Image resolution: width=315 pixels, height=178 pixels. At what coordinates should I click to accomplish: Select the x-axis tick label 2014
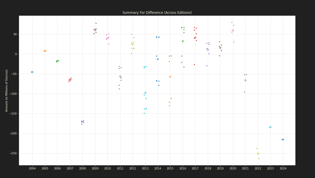(158, 168)
